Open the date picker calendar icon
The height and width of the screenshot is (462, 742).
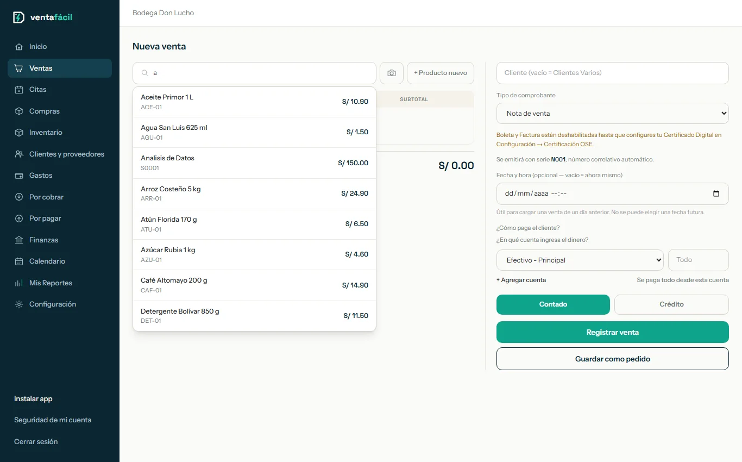[716, 194]
